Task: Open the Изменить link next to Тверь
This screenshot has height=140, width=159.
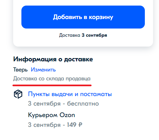Action: tap(43, 70)
